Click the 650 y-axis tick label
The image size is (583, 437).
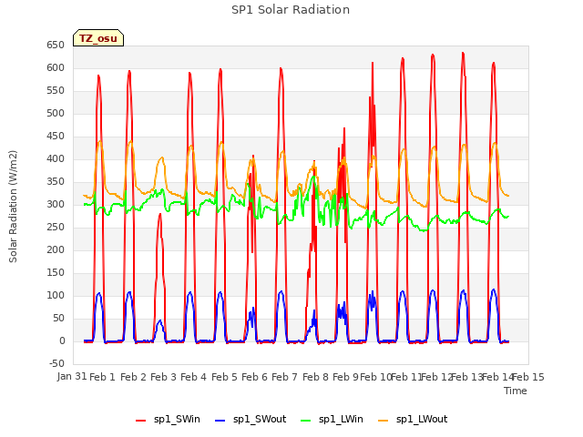tap(56, 46)
